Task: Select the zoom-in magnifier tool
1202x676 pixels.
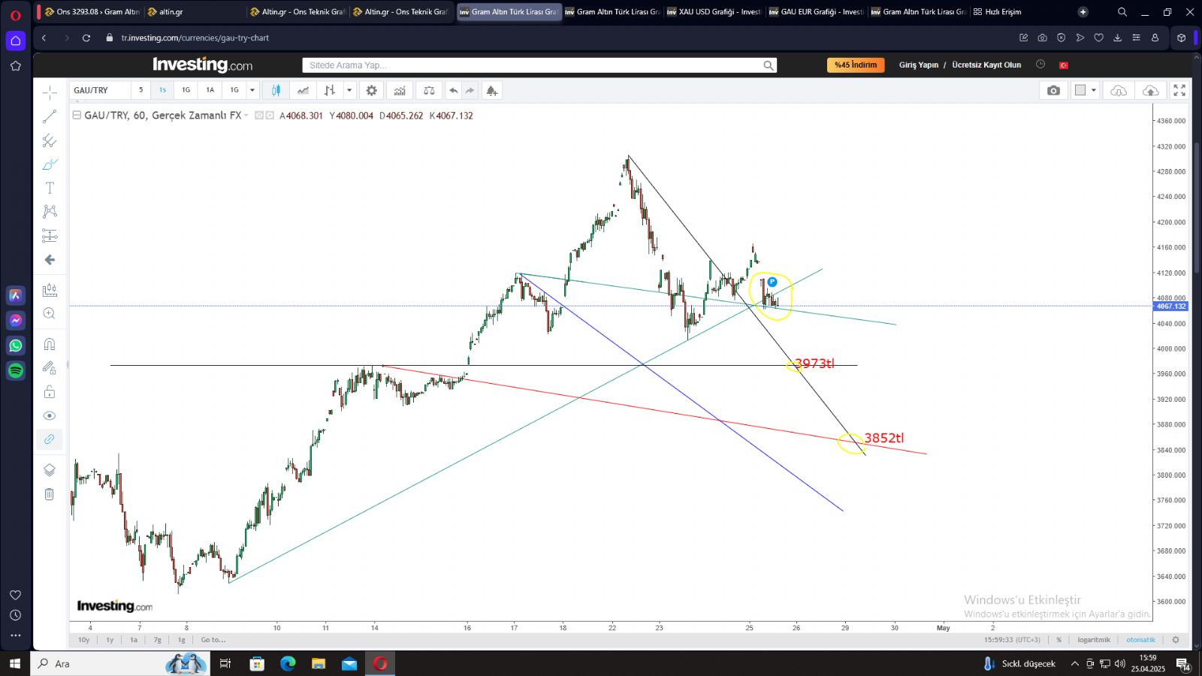Action: pos(50,313)
